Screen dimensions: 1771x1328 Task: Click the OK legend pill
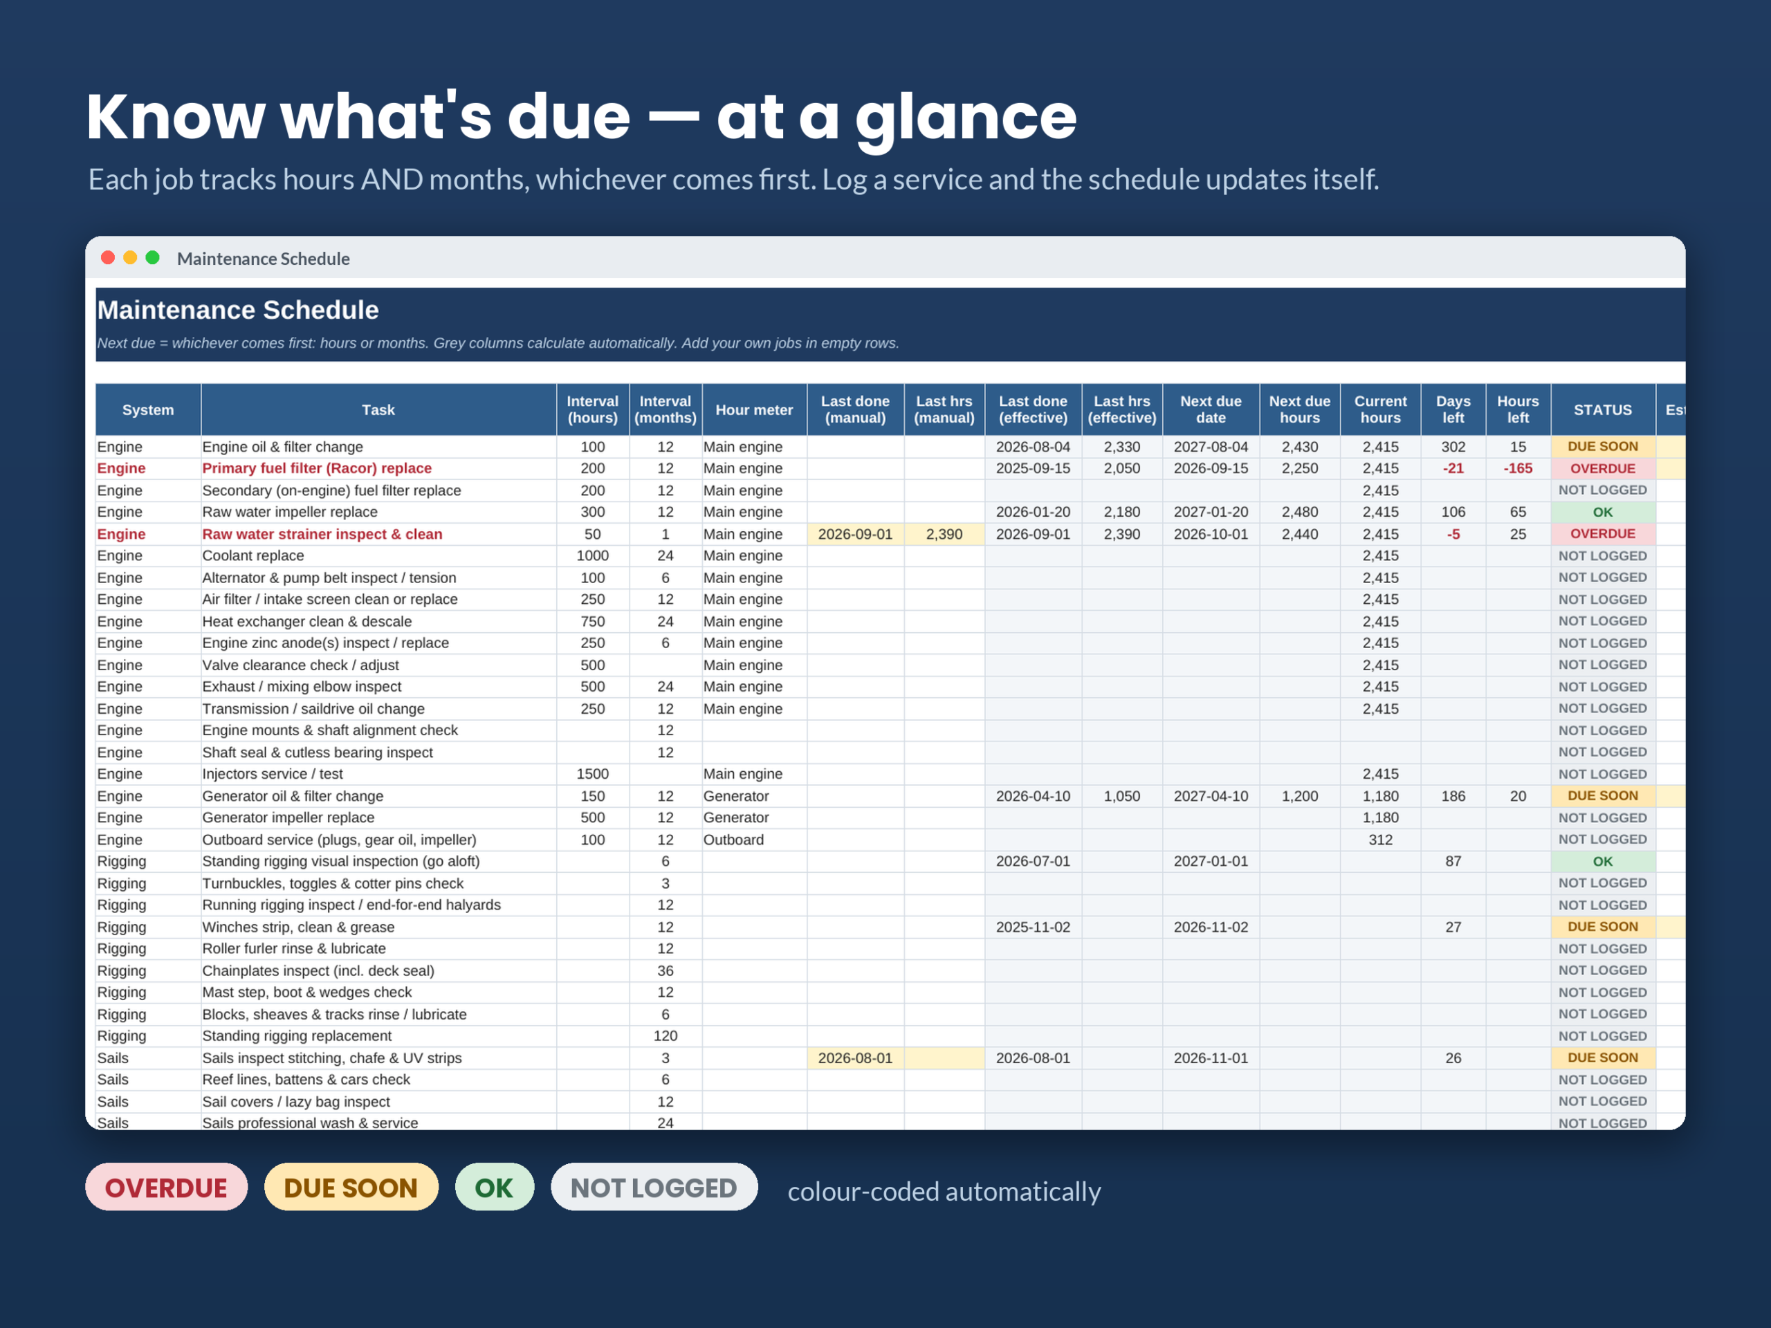[494, 1187]
